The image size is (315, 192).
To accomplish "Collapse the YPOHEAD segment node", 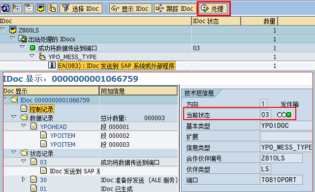I will 24,126.
